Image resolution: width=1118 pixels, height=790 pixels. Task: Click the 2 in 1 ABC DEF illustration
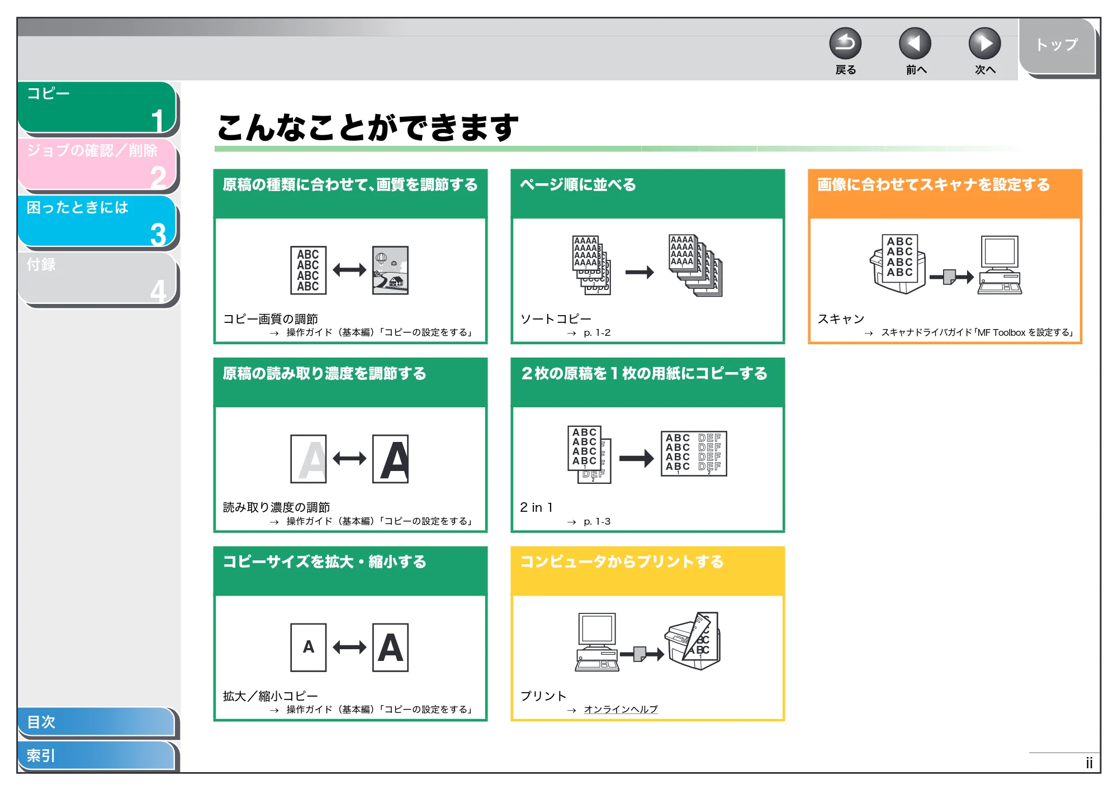click(647, 454)
